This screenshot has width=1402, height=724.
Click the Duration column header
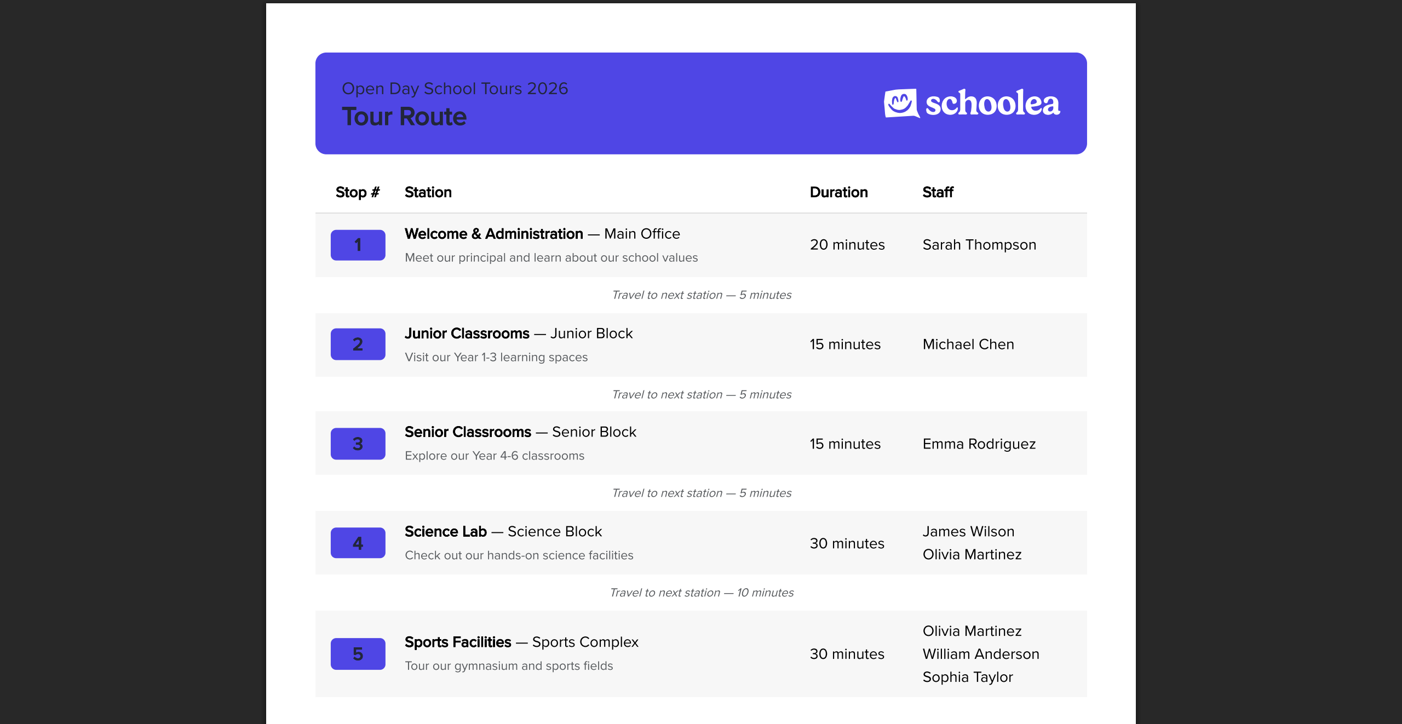(x=838, y=192)
